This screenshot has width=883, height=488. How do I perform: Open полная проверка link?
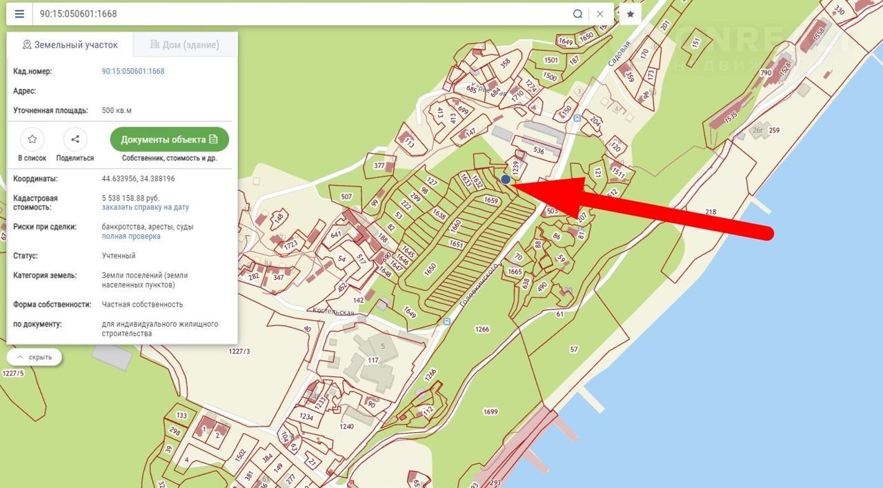[131, 236]
